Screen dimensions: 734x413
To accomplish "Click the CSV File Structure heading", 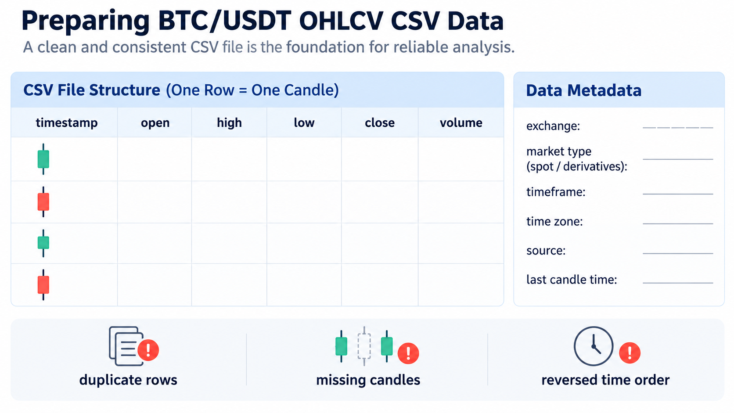I will pyautogui.click(x=92, y=90).
